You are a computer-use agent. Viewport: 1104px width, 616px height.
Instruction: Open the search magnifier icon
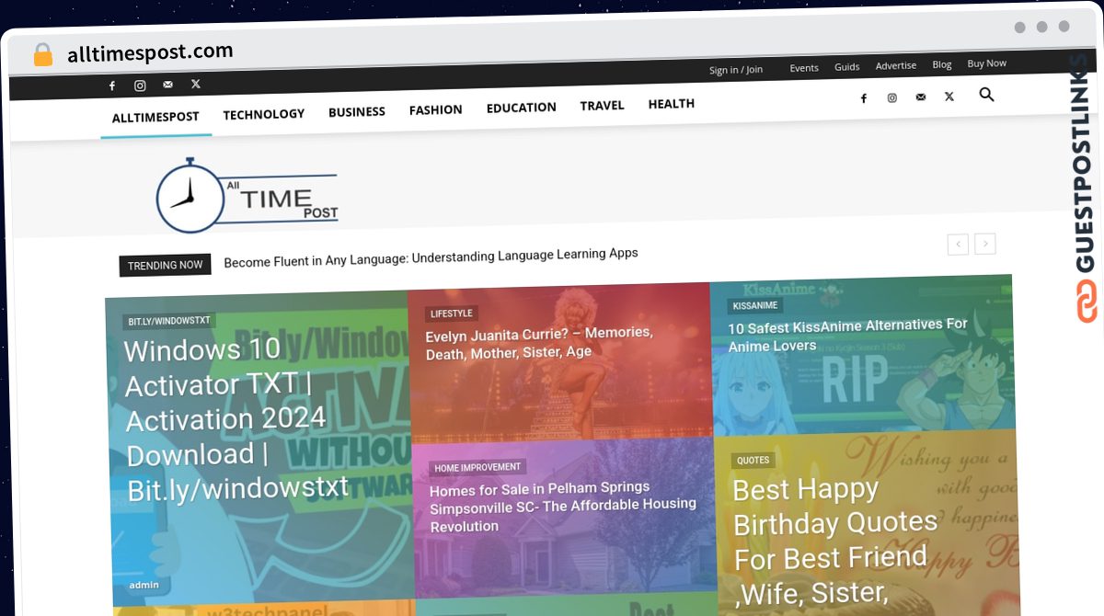[x=986, y=94]
